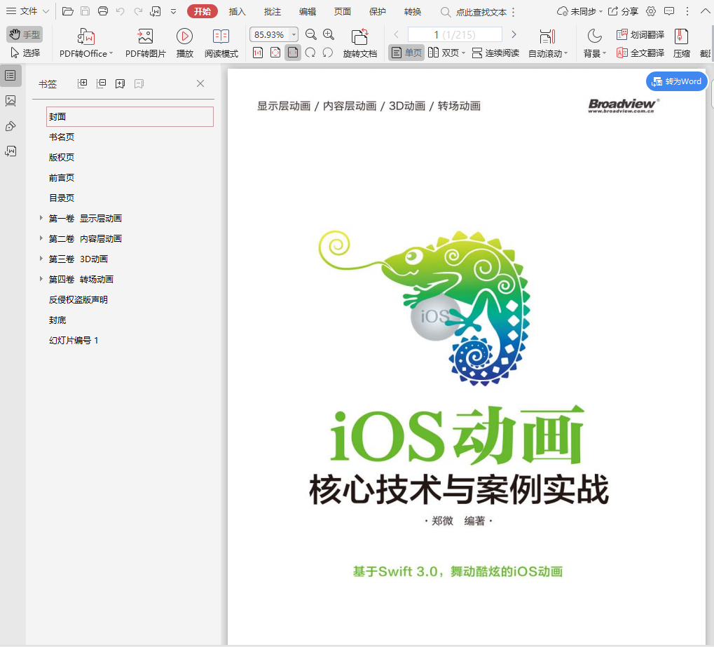
Task: Click the PDF转图片 icon
Action: click(x=145, y=36)
